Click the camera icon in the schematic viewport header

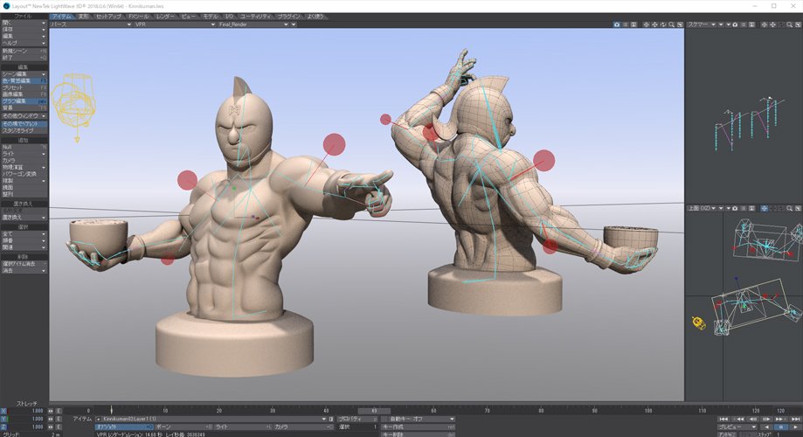pyautogui.click(x=735, y=24)
